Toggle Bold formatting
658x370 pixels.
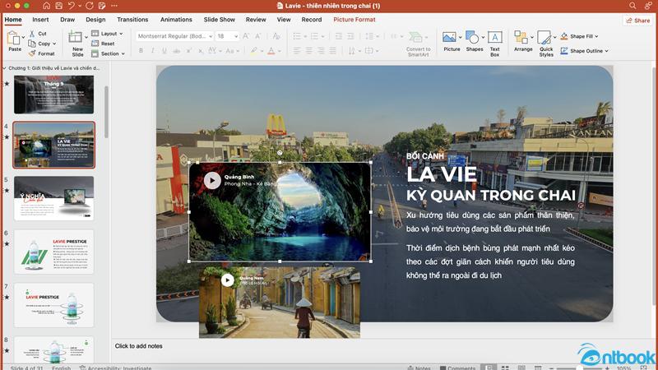click(141, 51)
